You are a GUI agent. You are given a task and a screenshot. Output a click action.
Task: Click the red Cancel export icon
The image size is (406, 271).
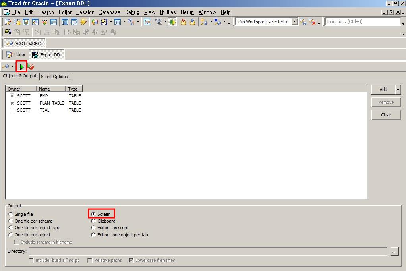point(31,67)
